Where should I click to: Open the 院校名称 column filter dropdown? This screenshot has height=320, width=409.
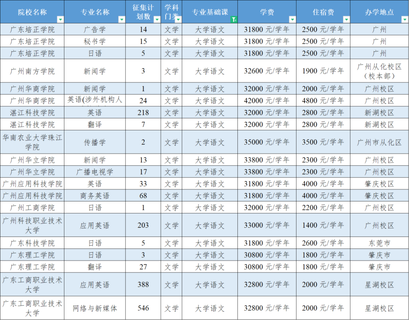tap(61, 20)
